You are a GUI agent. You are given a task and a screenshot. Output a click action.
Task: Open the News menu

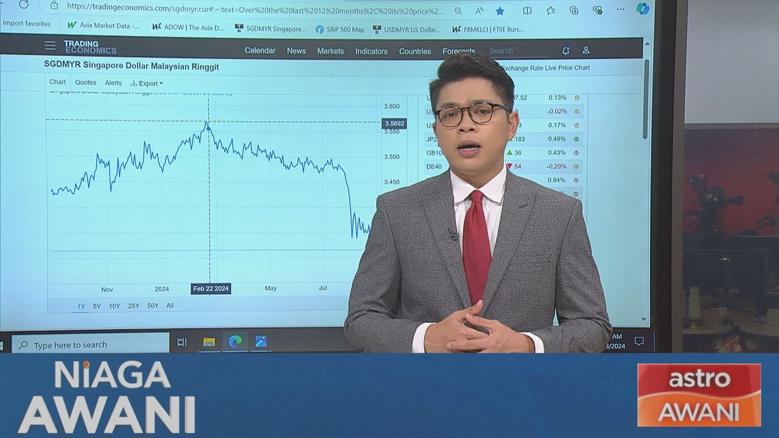coord(296,51)
